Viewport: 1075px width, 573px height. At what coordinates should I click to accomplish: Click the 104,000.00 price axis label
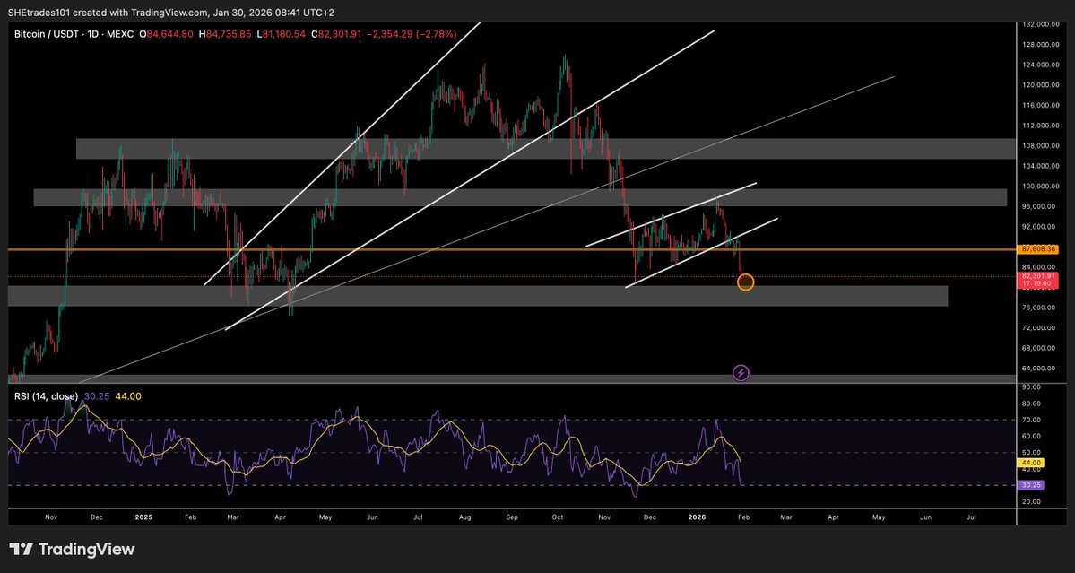tap(1040, 166)
